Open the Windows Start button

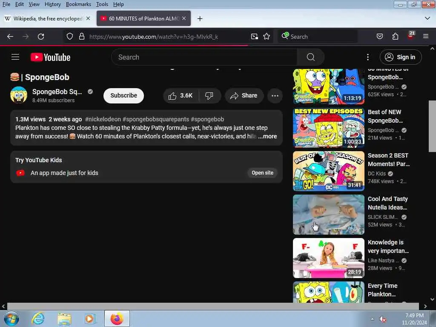click(11, 318)
